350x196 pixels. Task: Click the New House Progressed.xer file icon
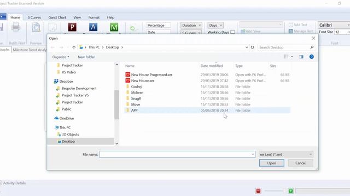pyautogui.click(x=127, y=75)
